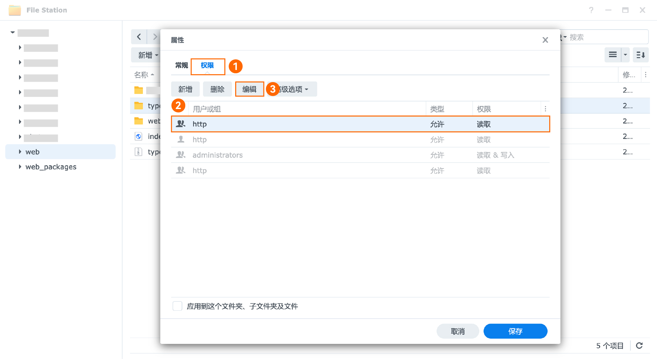Switch to the 常规 tab
The width and height of the screenshot is (657, 359).
181,65
